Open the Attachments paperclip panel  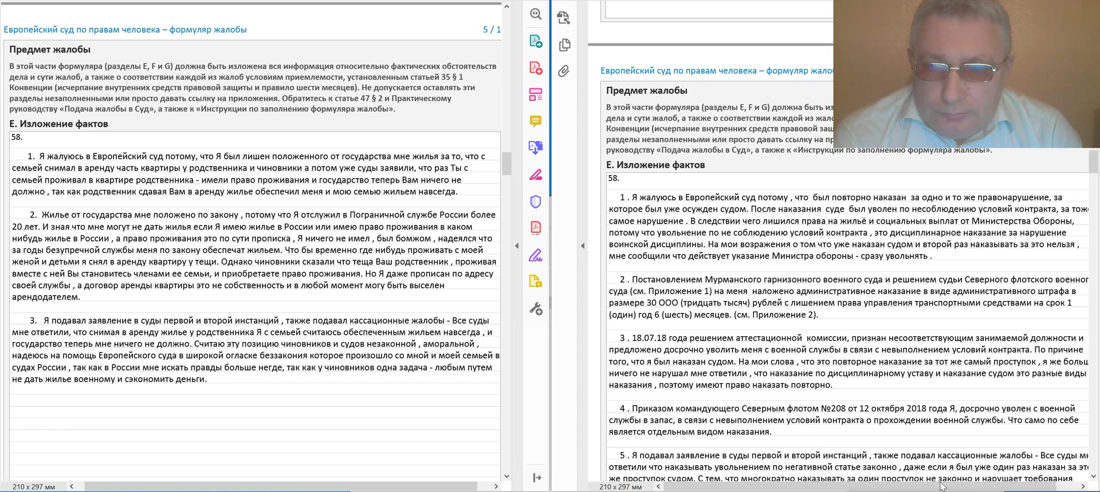point(564,72)
